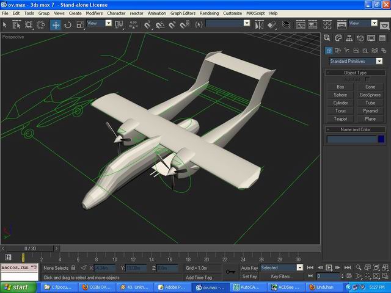The height and width of the screenshot is (293, 391).
Task: Click the Mirror tool icon
Action: coord(259,25)
